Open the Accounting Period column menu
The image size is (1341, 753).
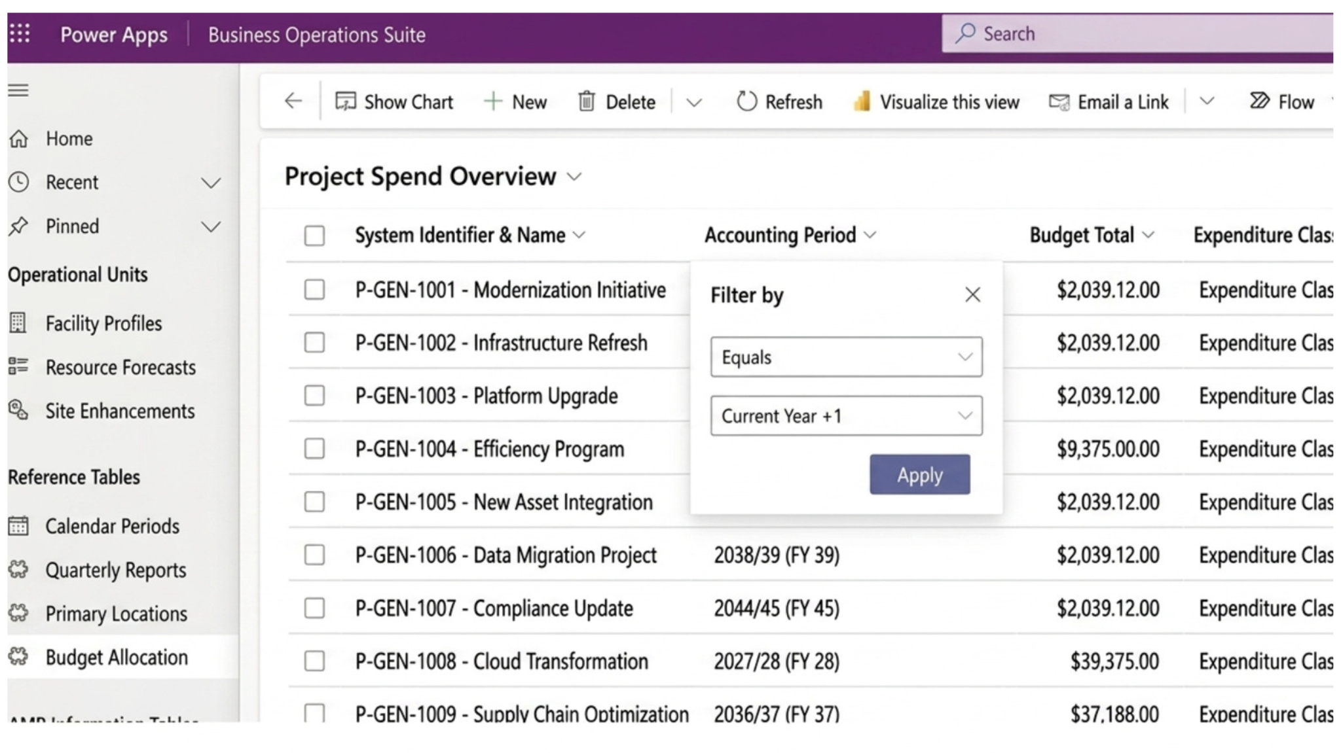870,236
